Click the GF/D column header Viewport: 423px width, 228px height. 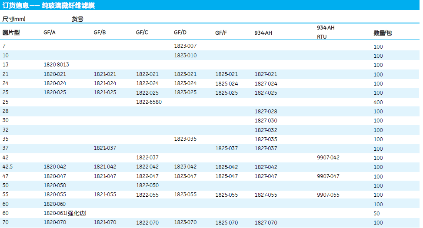coord(180,33)
